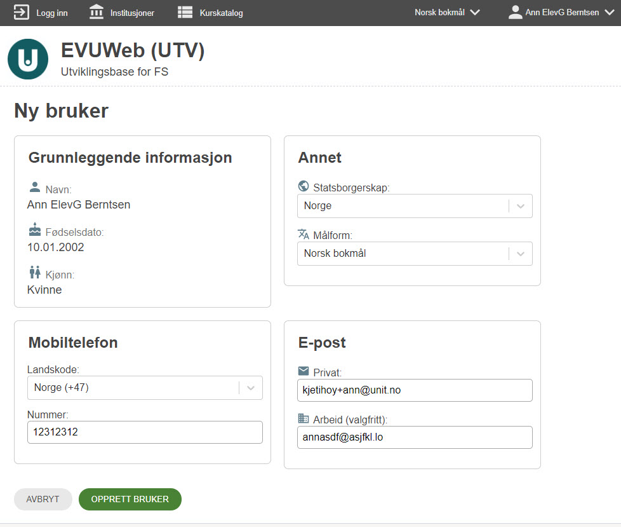The image size is (621, 527).
Task: Click the Institusjoner building icon
Action: click(x=97, y=12)
